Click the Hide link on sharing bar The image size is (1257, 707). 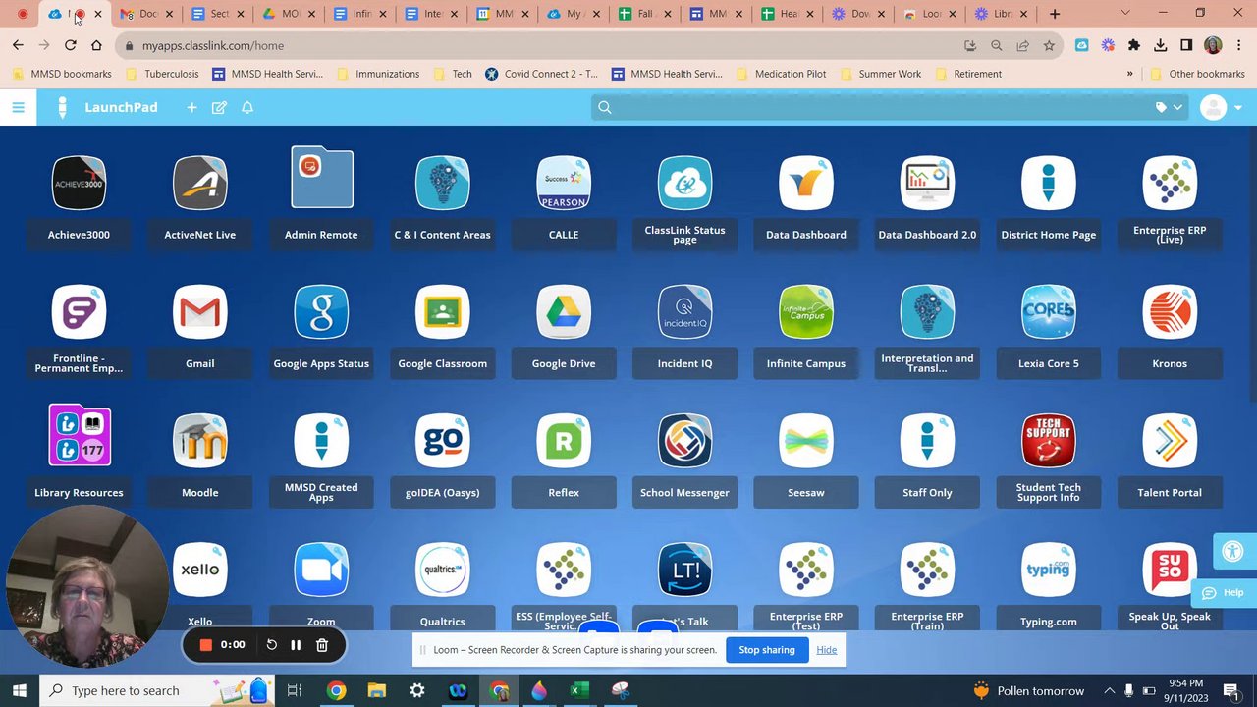coord(827,650)
